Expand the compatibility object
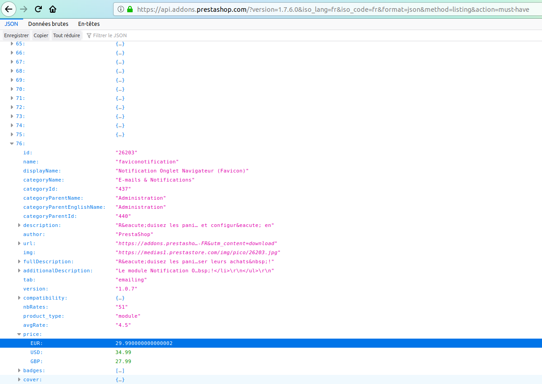 [19, 298]
